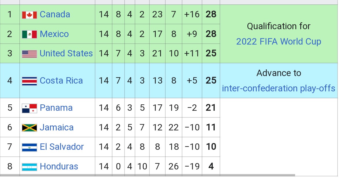Click Canada's 28 points cell
The image size is (339, 181).
[211, 14]
